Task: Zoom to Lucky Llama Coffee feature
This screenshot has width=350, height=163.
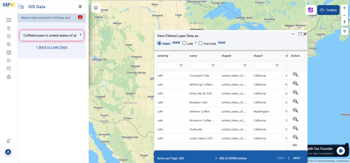Action: 295,137
